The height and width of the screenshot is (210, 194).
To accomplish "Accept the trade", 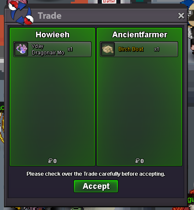I will pyautogui.click(x=96, y=186).
